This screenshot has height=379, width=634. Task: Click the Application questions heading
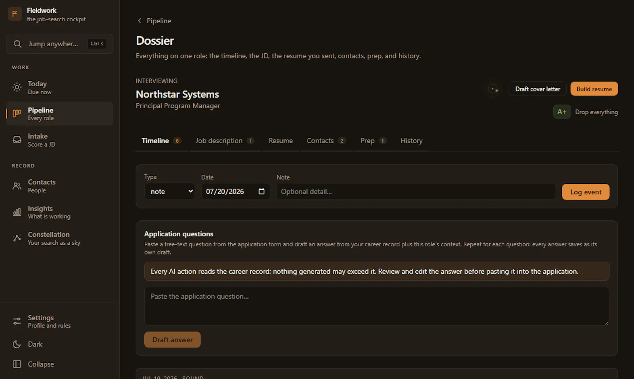pyautogui.click(x=179, y=234)
